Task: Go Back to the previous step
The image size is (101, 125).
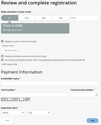Action: pyautogui.click(x=7, y=121)
